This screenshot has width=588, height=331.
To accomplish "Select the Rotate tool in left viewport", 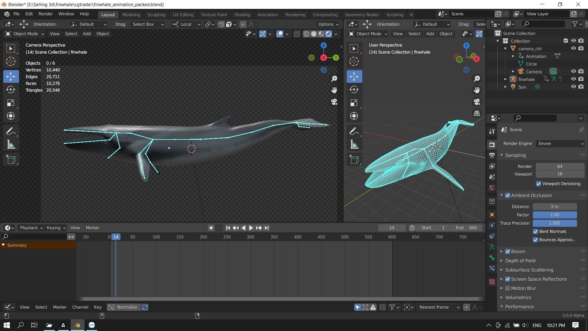I will (x=11, y=89).
